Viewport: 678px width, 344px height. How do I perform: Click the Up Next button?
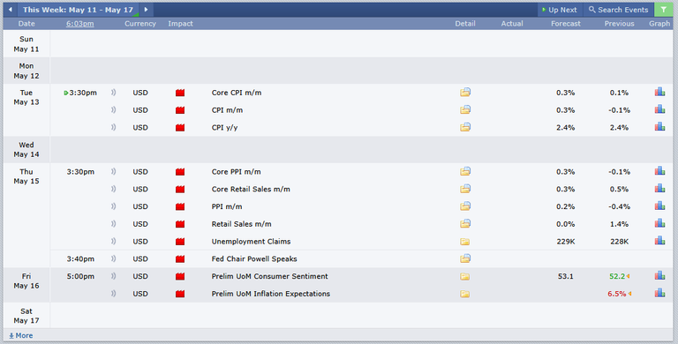pos(560,10)
